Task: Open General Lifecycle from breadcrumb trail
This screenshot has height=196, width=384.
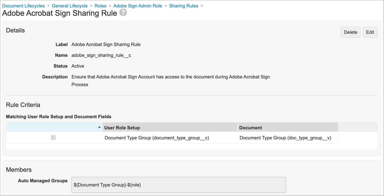Action: [x=70, y=6]
